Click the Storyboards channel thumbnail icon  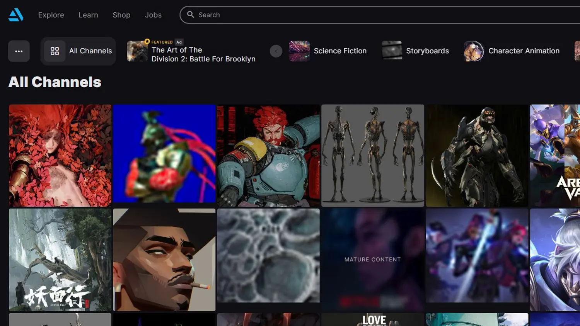point(392,51)
